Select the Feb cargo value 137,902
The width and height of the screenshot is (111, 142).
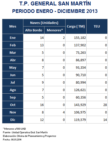80,45
